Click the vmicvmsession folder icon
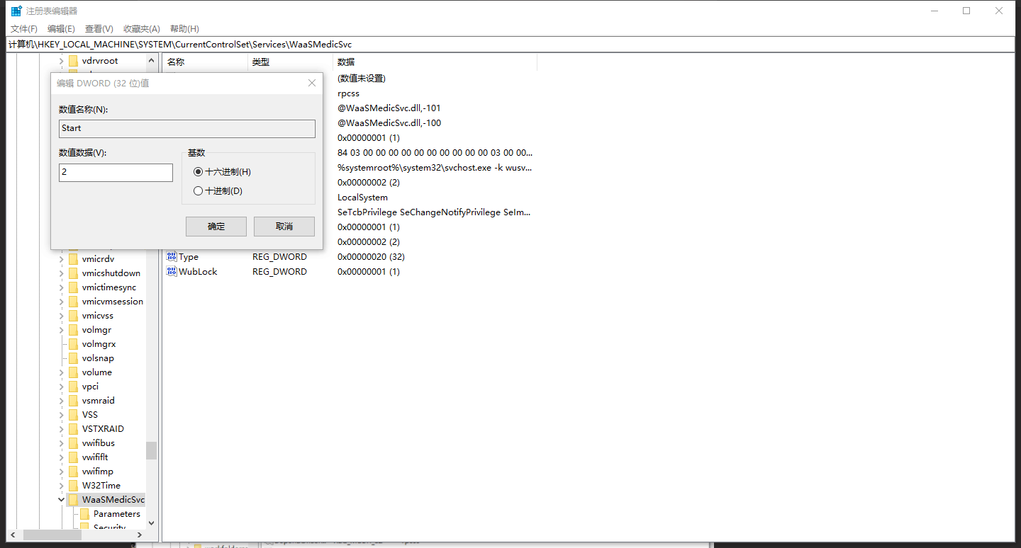The height and width of the screenshot is (548, 1021). coord(73,302)
